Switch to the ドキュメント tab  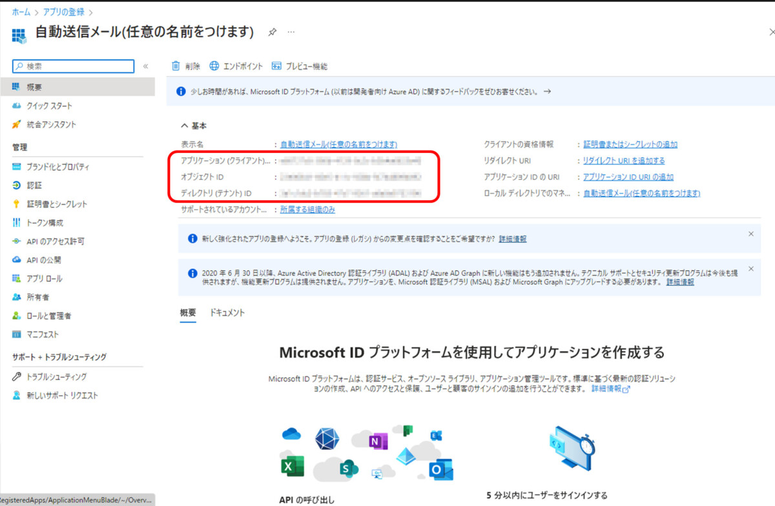227,312
